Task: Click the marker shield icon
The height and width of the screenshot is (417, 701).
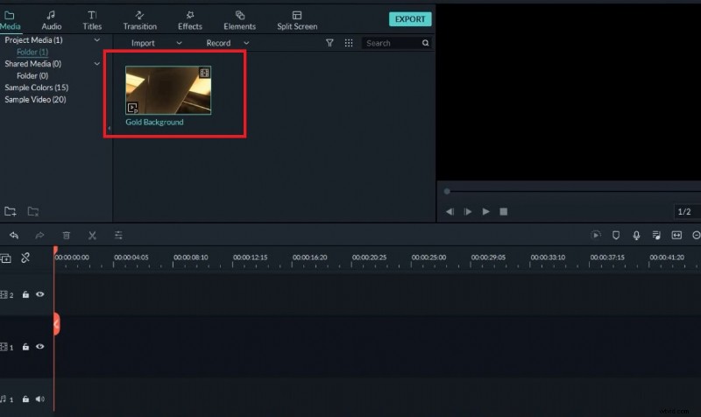Action: 615,236
